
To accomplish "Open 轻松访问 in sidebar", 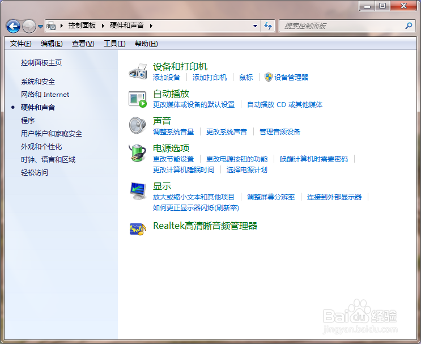I will point(35,172).
